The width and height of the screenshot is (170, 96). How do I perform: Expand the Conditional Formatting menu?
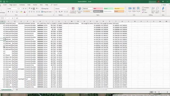click(x=73, y=10)
